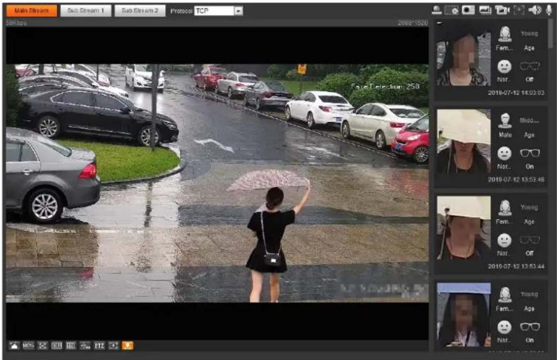The width and height of the screenshot is (557, 360).
Task: Click the manual position focus-frame icon
Action: [519, 10]
